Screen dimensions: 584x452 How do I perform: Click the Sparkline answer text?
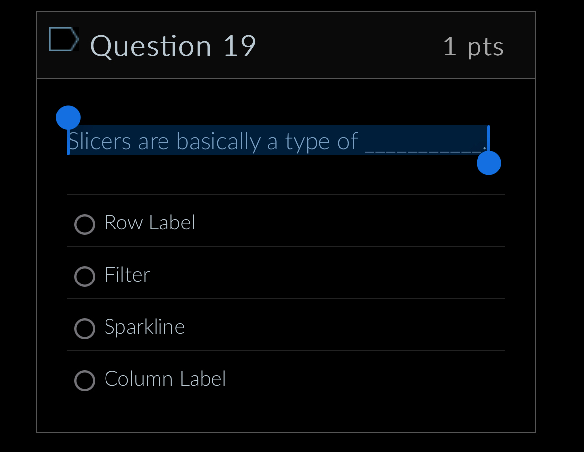(x=145, y=327)
